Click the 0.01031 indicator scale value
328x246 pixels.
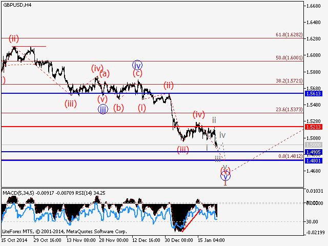click(x=315, y=191)
